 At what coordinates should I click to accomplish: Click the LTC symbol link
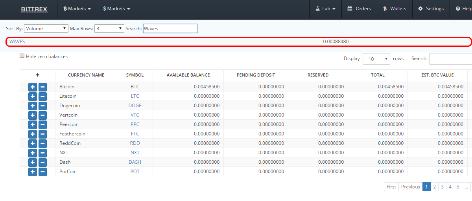click(135, 96)
